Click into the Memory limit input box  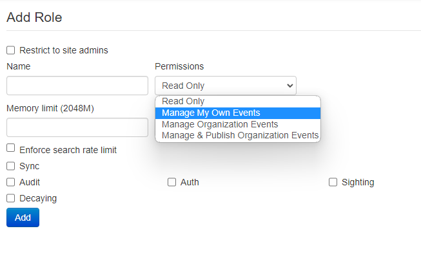coord(77,127)
